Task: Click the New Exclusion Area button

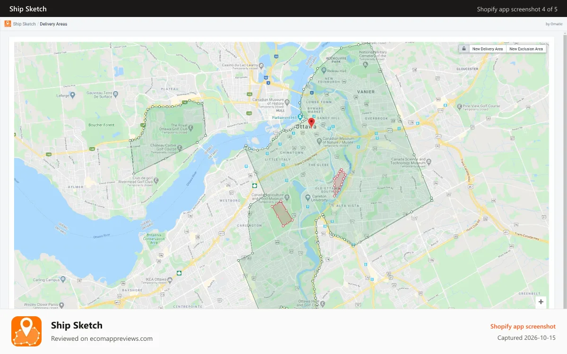Action: pyautogui.click(x=526, y=49)
